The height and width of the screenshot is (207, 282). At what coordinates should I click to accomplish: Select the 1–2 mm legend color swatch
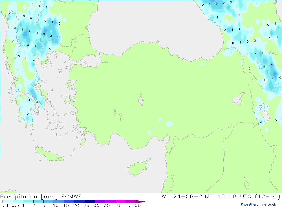[28, 201]
